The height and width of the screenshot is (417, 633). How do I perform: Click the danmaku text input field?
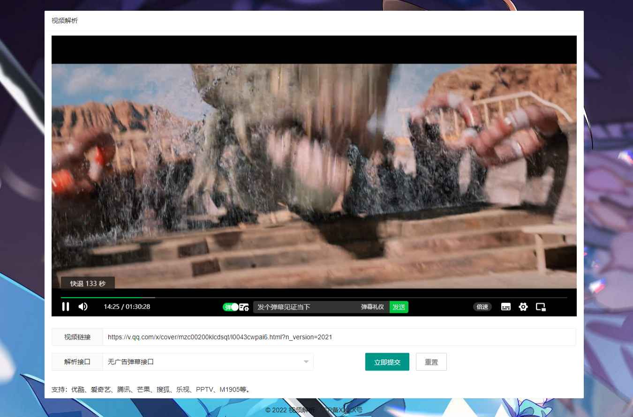coord(305,307)
